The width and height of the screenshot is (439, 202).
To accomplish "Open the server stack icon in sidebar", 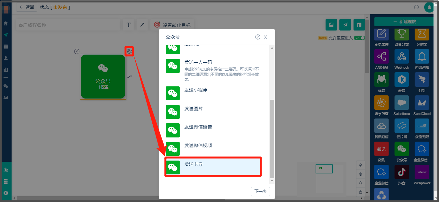I will (6, 181).
